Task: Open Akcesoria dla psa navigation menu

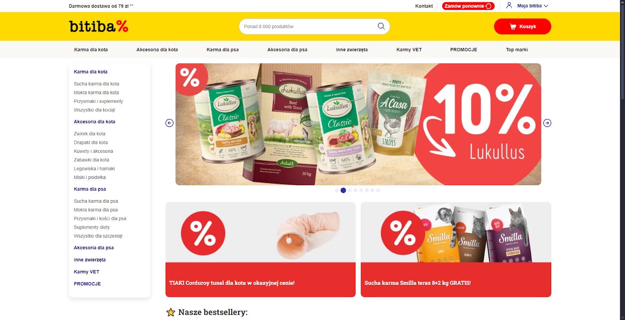Action: point(287,50)
